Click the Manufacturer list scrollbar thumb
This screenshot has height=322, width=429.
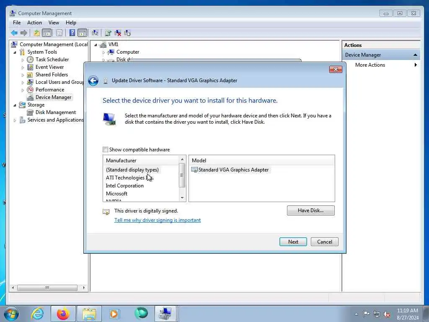(x=182, y=175)
